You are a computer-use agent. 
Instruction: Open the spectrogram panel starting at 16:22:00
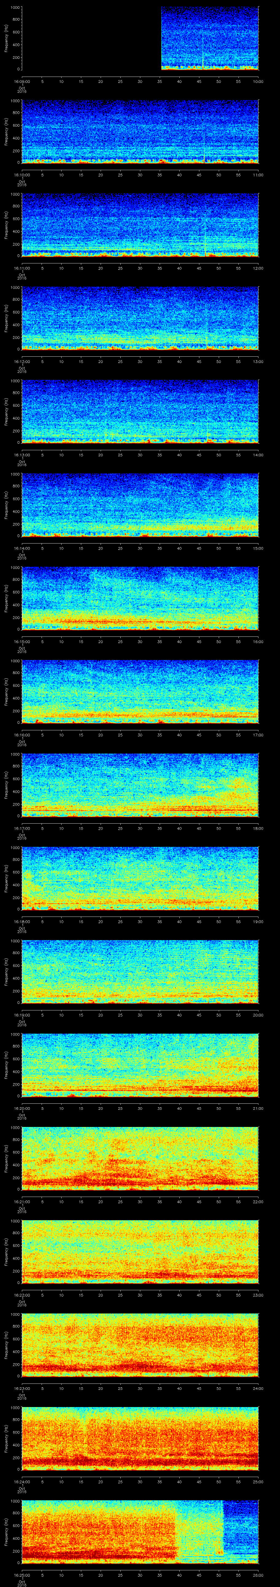140,1252
